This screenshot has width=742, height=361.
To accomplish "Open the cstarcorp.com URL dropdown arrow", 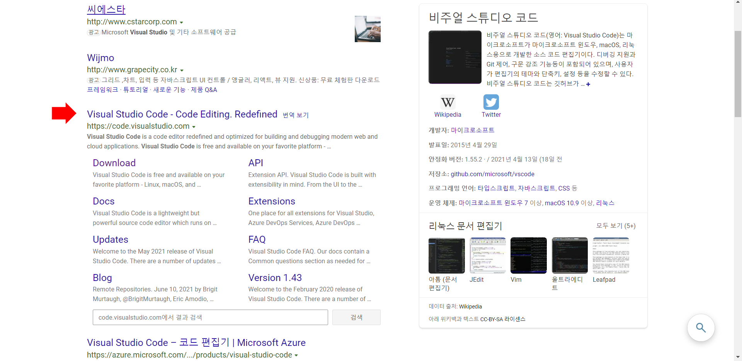I will [x=182, y=23].
